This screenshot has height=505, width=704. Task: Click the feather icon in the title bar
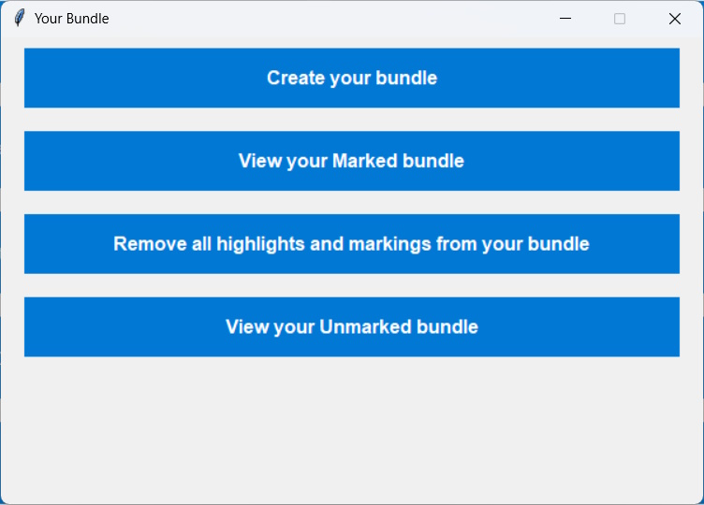click(x=19, y=19)
